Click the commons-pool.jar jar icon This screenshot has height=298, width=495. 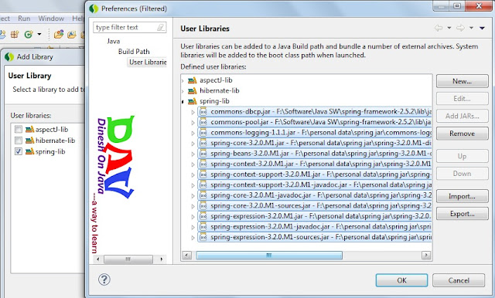pyautogui.click(x=203, y=122)
